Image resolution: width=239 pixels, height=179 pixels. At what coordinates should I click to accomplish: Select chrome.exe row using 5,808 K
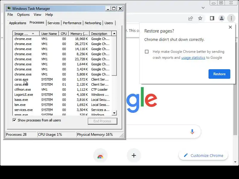[x=62, y=74]
